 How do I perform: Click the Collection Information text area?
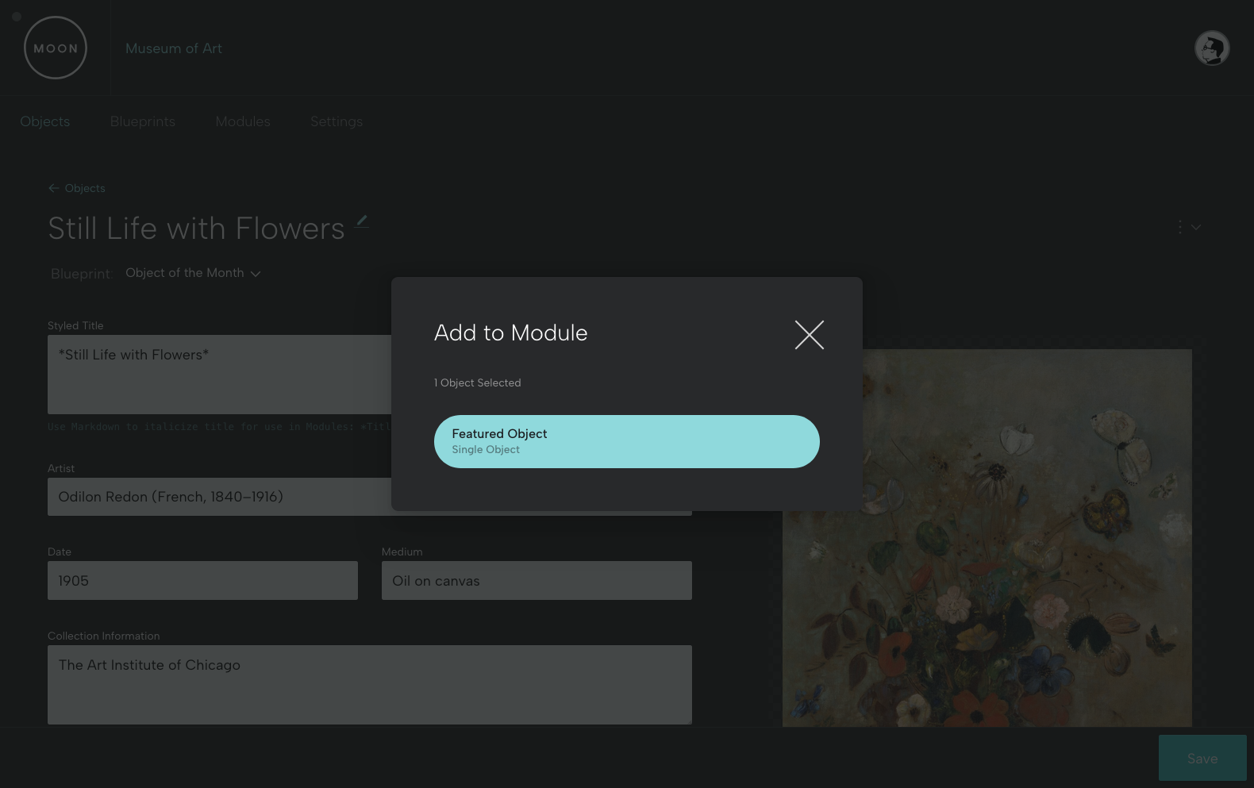[x=370, y=685]
